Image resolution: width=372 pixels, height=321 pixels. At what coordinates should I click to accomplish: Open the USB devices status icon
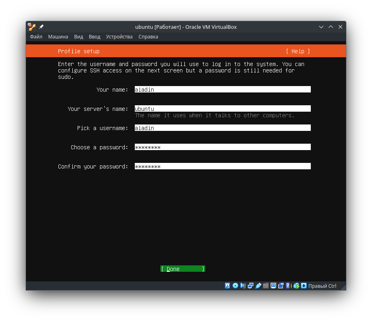(258, 286)
